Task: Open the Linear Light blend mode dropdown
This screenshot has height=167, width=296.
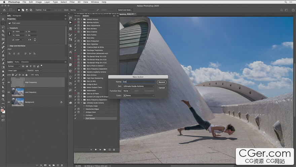Action: pyautogui.click(x=17, y=71)
